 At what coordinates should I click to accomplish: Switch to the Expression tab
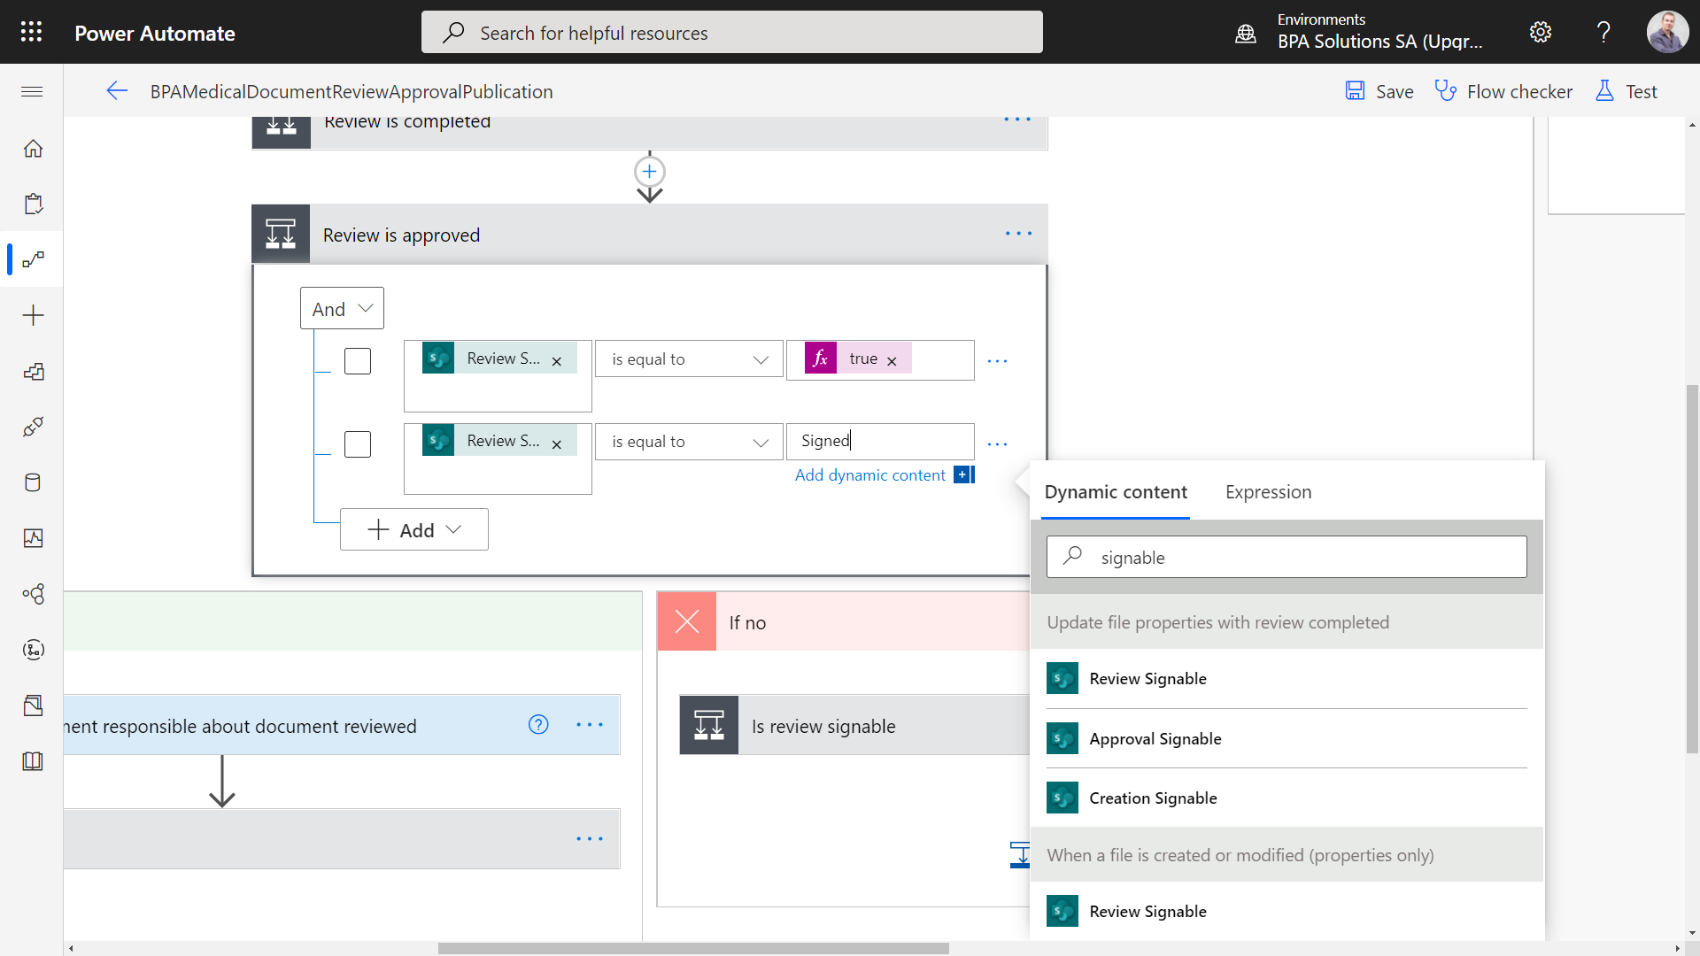click(x=1268, y=492)
